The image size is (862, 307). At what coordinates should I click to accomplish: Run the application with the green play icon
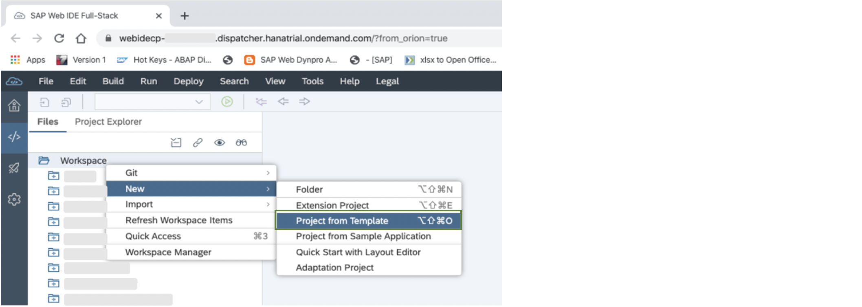pos(227,101)
